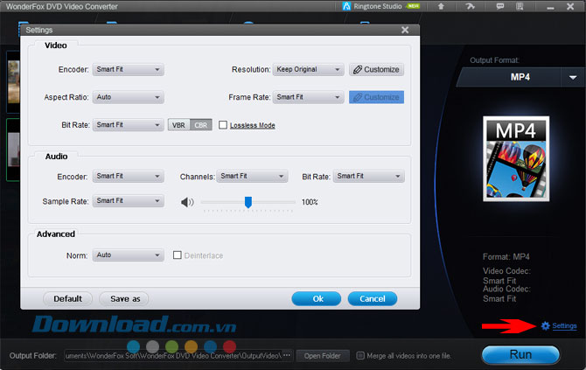Toggle the Deinterlace checkbox

pos(178,255)
